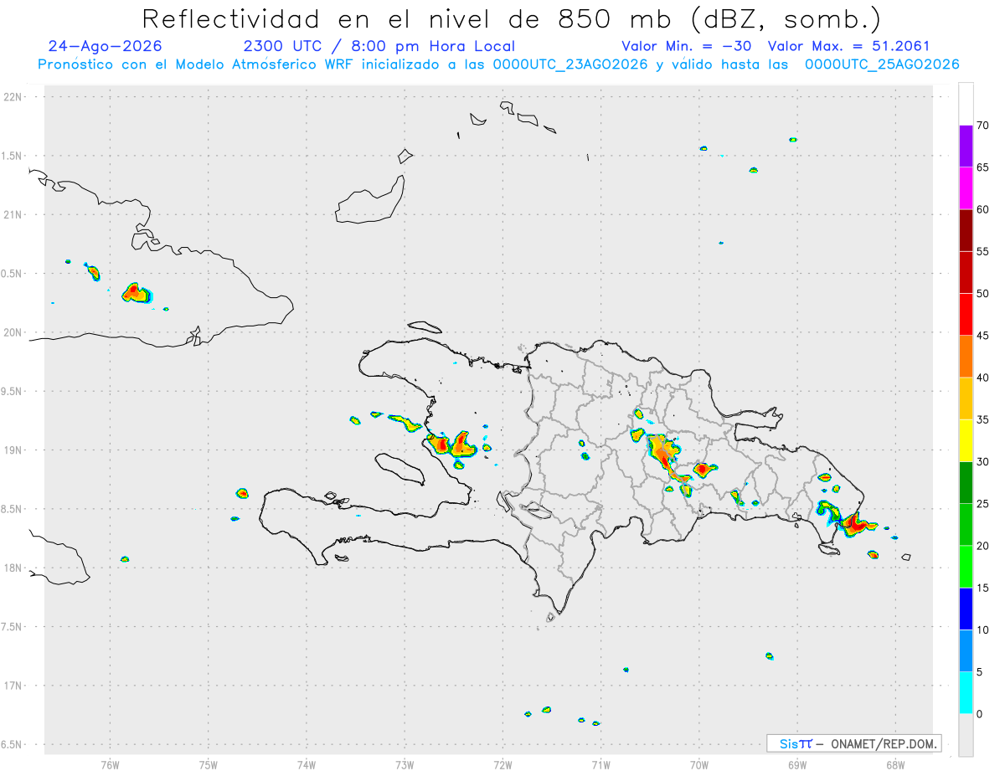Click the latitude label "20N"

coord(12,332)
